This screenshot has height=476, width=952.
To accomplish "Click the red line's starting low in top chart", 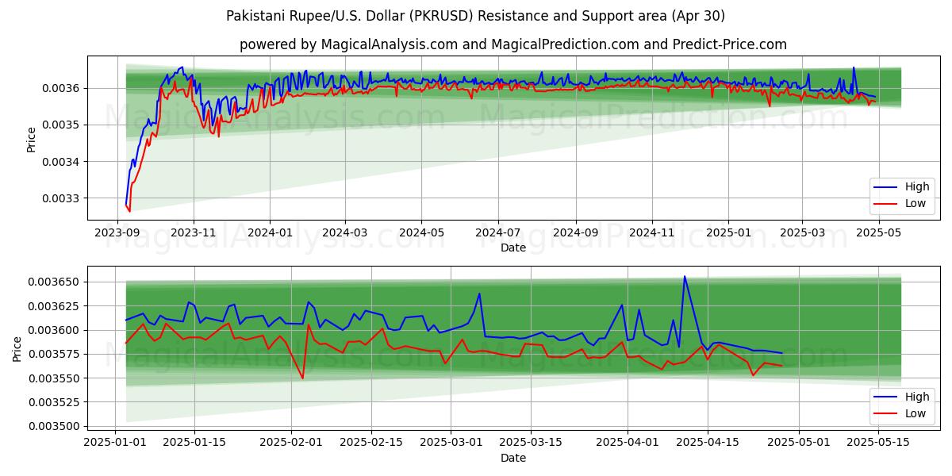I will tap(129, 211).
